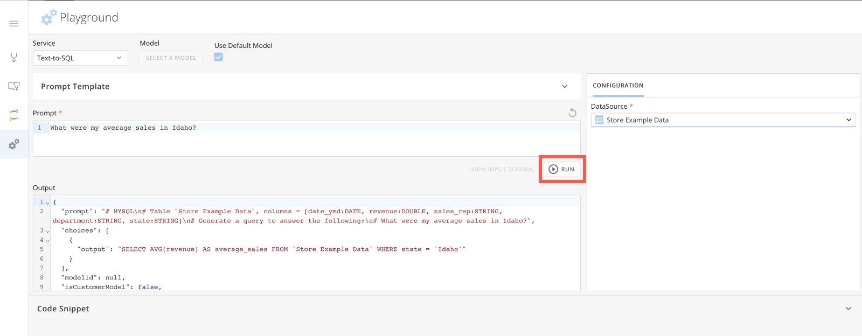This screenshot has width=862, height=336.
Task: Expand the Code Snippet section
Action: click(444, 309)
